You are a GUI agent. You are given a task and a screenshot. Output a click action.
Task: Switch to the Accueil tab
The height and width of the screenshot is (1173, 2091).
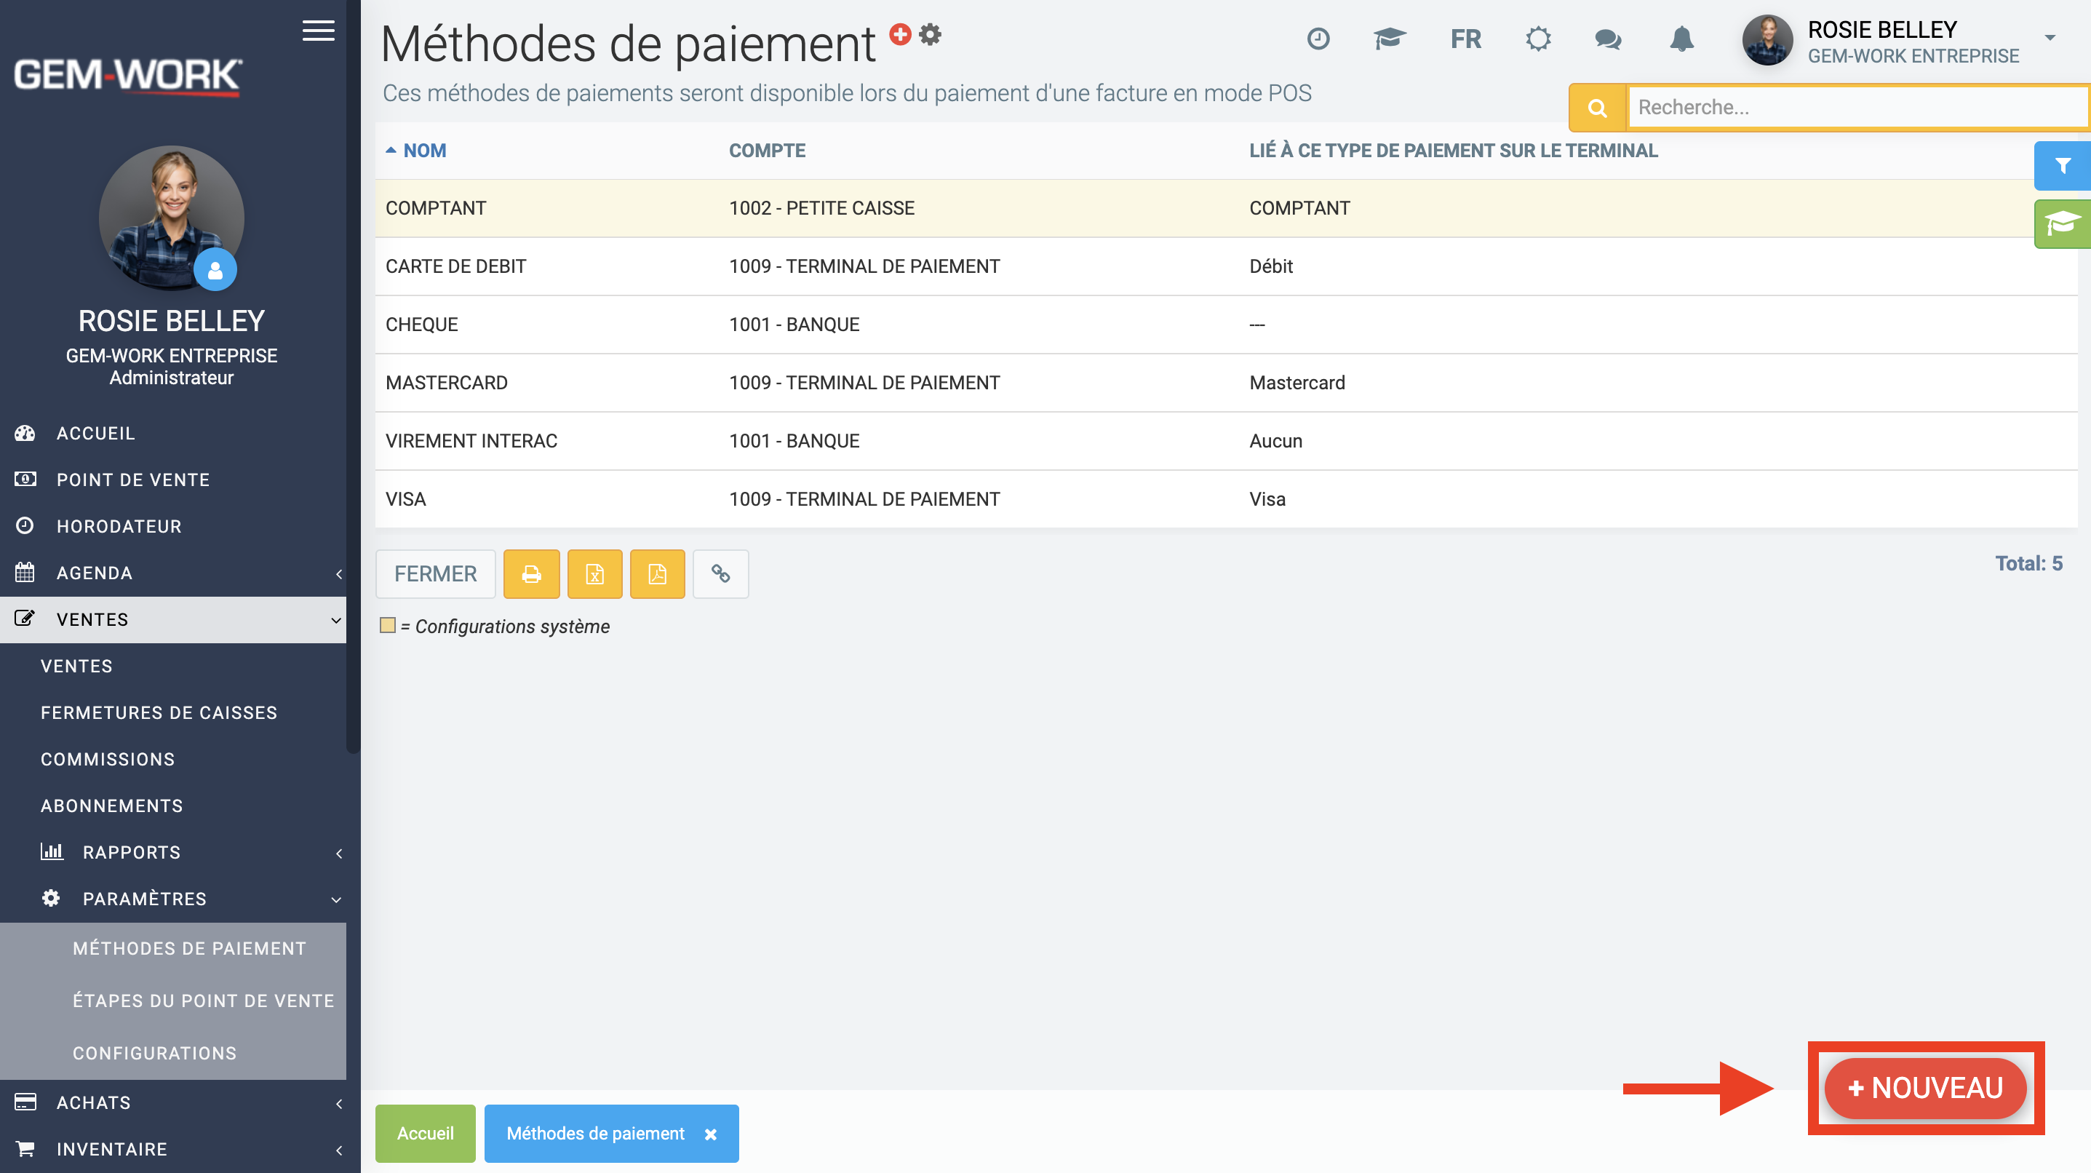(425, 1133)
